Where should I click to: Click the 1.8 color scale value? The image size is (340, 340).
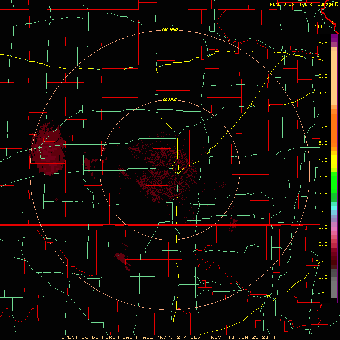[x=323, y=210]
